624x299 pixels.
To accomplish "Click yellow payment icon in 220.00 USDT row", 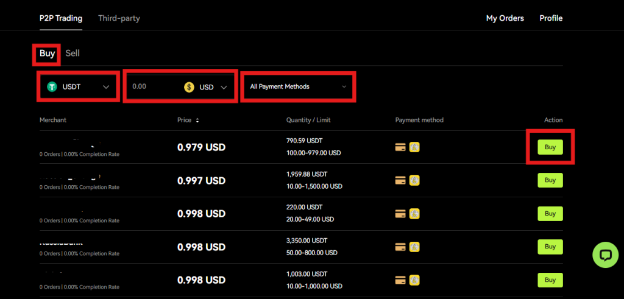I will click(x=414, y=214).
